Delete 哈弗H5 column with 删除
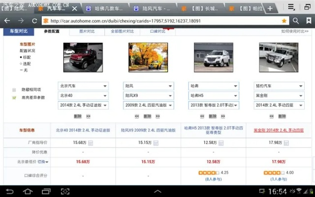Viewport: 315px width, 197px height. (x=213, y=116)
